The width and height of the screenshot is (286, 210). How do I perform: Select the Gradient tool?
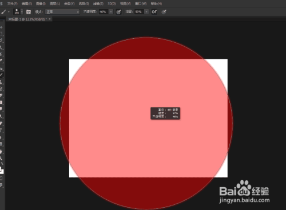[1, 102]
